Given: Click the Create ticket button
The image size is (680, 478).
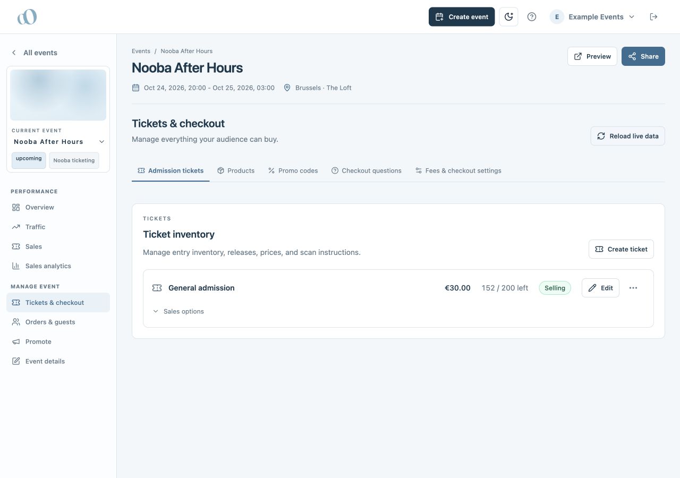Looking at the screenshot, I should (x=621, y=249).
